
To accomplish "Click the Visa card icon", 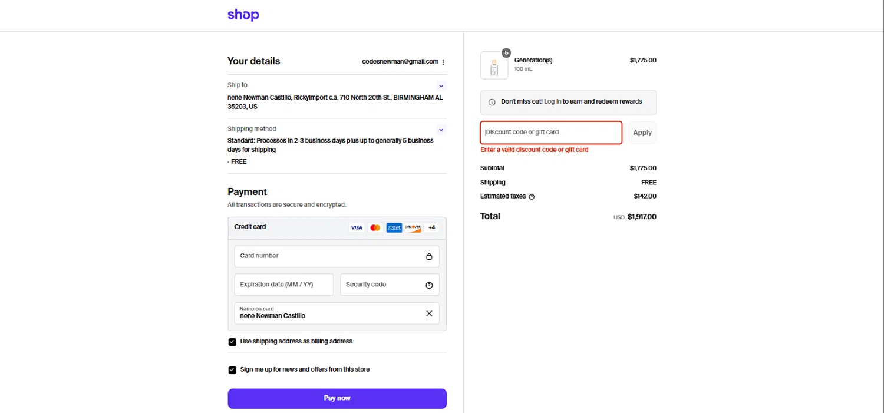I will pos(356,227).
